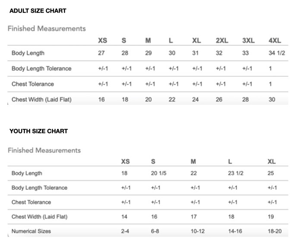This screenshot has width=297, height=241.
Task: Select the adult 2XL column header
Action: [x=222, y=41]
